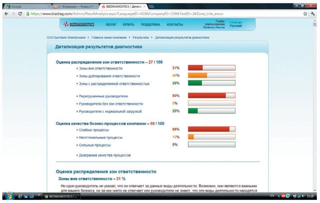Open the КУПИТЬ menu item
The height and width of the screenshot is (203, 320).
click(x=128, y=25)
